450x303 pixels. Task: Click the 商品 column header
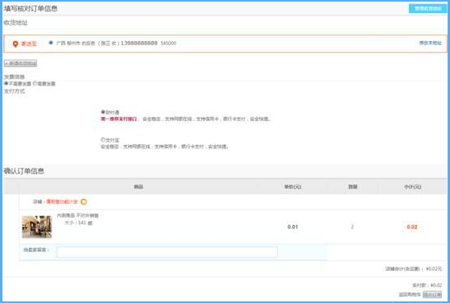point(138,187)
